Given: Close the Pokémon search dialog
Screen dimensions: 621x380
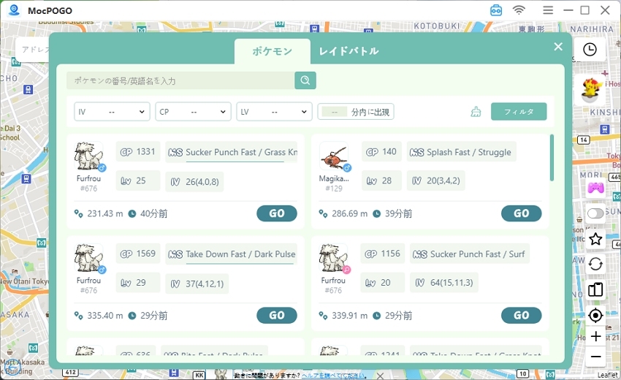Looking at the screenshot, I should [x=558, y=47].
